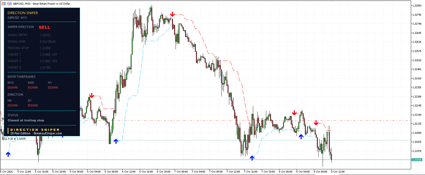Click the red 'SELL' sniper direction value
The height and width of the screenshot is (175, 425).
coord(44,27)
